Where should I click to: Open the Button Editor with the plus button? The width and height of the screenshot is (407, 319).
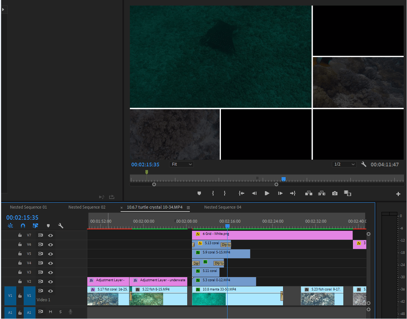click(x=398, y=193)
